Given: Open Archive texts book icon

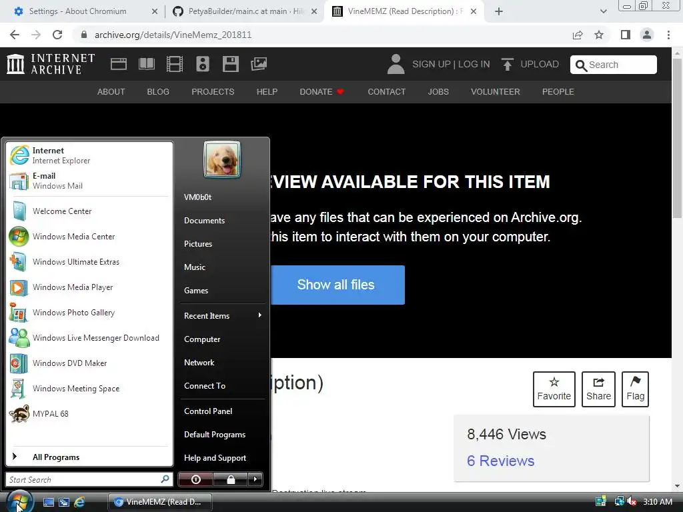Looking at the screenshot, I should point(146,64).
